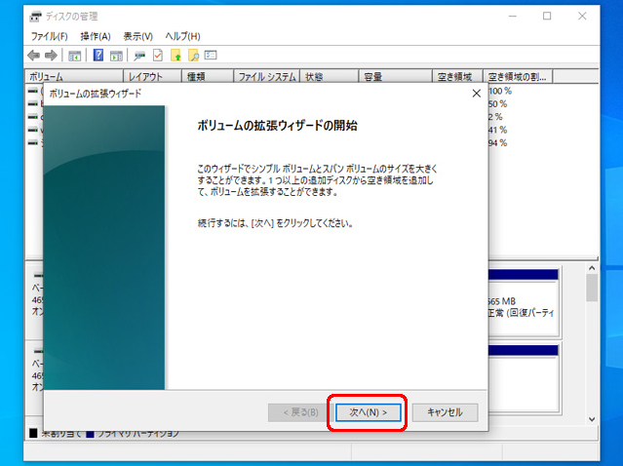The image size is (623, 466).
Task: Open the blue Help question mark icon
Action: 98,56
